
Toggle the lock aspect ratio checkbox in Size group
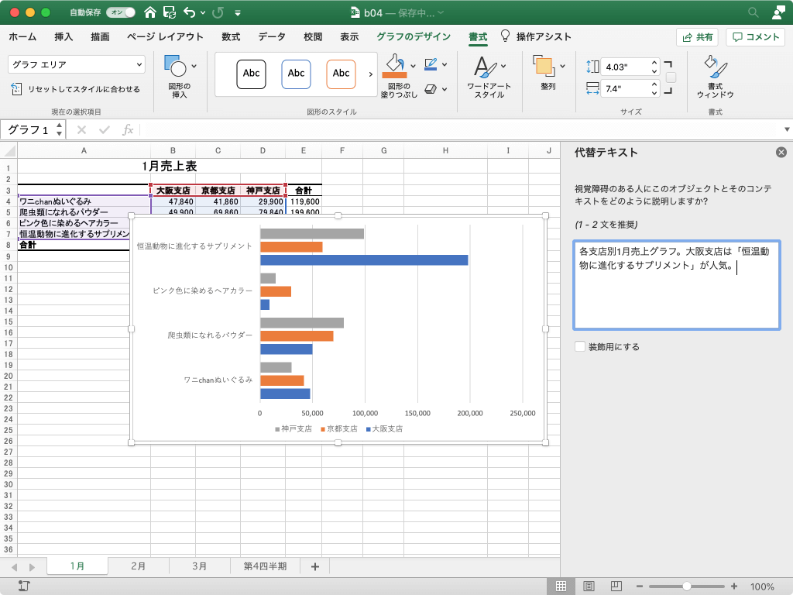pyautogui.click(x=671, y=77)
